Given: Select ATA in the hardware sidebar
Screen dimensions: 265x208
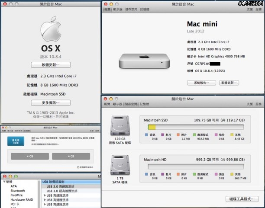Looking at the screenshot, I should click(x=14, y=186).
